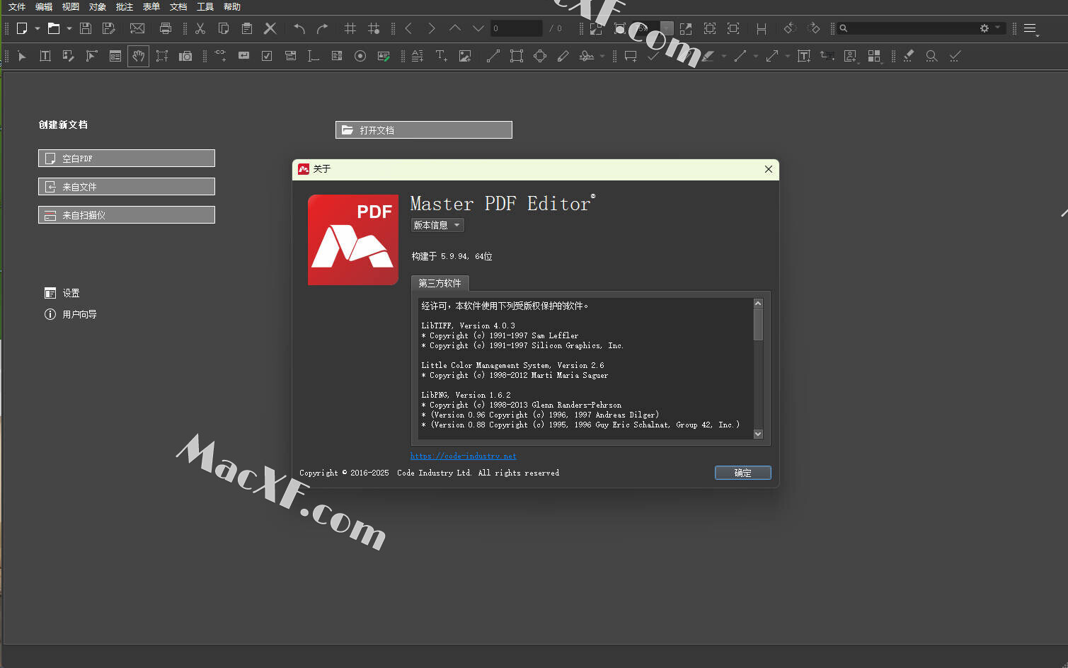Select the arrow selection tool
This screenshot has width=1068, height=668.
click(22, 56)
